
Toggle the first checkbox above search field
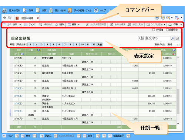point(154,30)
